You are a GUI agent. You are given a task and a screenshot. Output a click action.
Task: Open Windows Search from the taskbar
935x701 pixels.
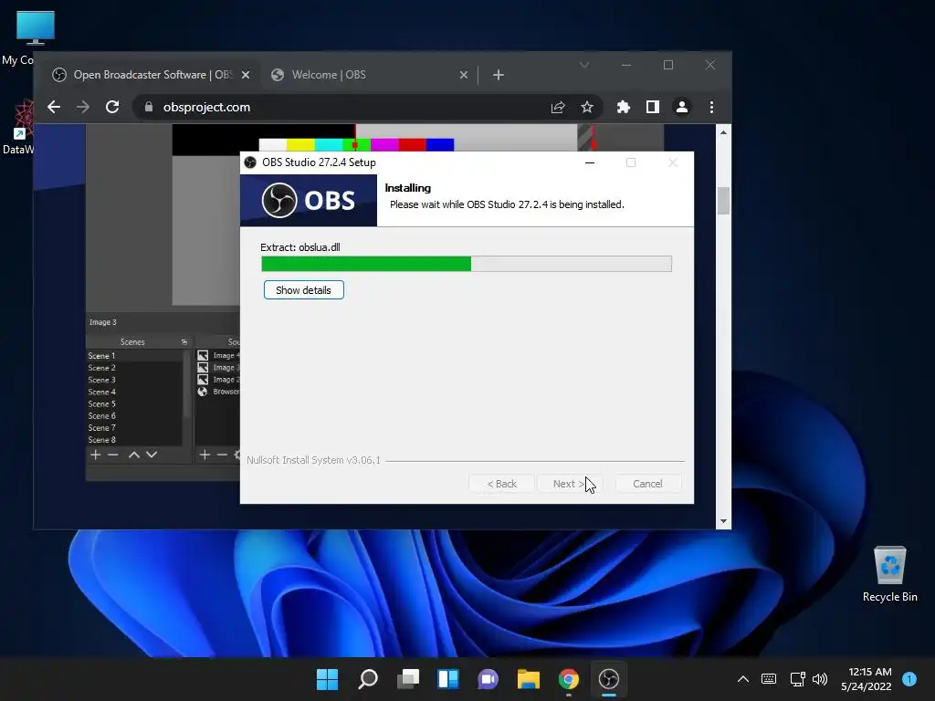368,679
